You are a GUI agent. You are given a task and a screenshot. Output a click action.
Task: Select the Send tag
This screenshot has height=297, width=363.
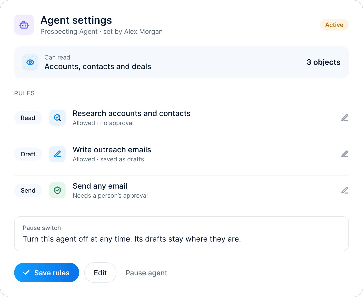click(28, 190)
